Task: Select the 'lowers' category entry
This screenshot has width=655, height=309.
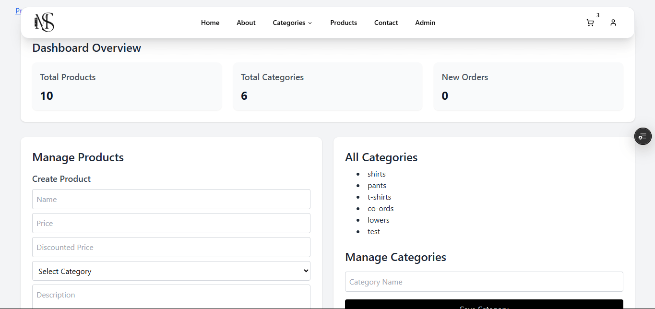Action: (379, 220)
